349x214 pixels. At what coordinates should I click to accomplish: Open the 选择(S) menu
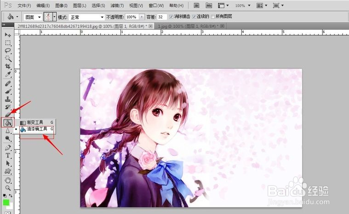[x=98, y=6]
